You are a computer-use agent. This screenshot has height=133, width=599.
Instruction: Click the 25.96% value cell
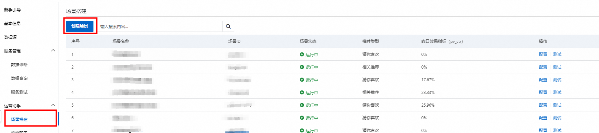tap(428, 105)
